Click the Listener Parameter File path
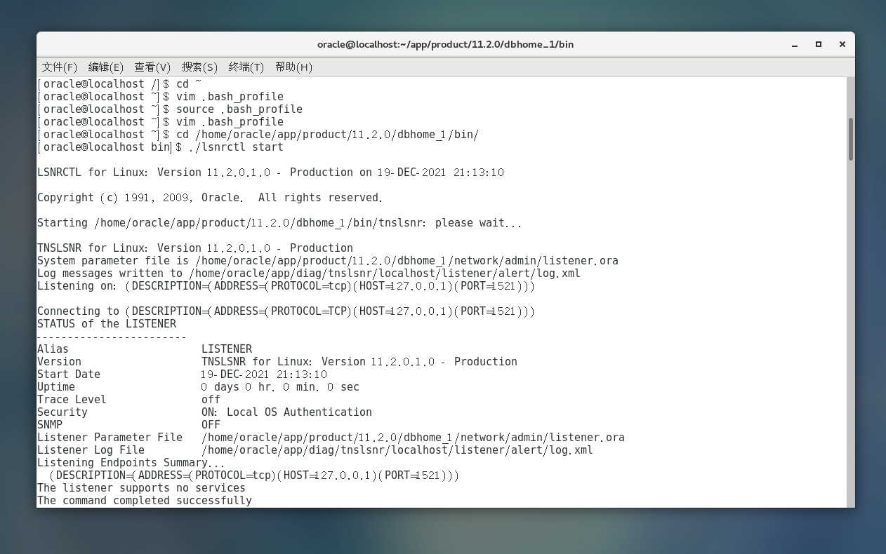Image resolution: width=886 pixels, height=554 pixels. (413, 438)
